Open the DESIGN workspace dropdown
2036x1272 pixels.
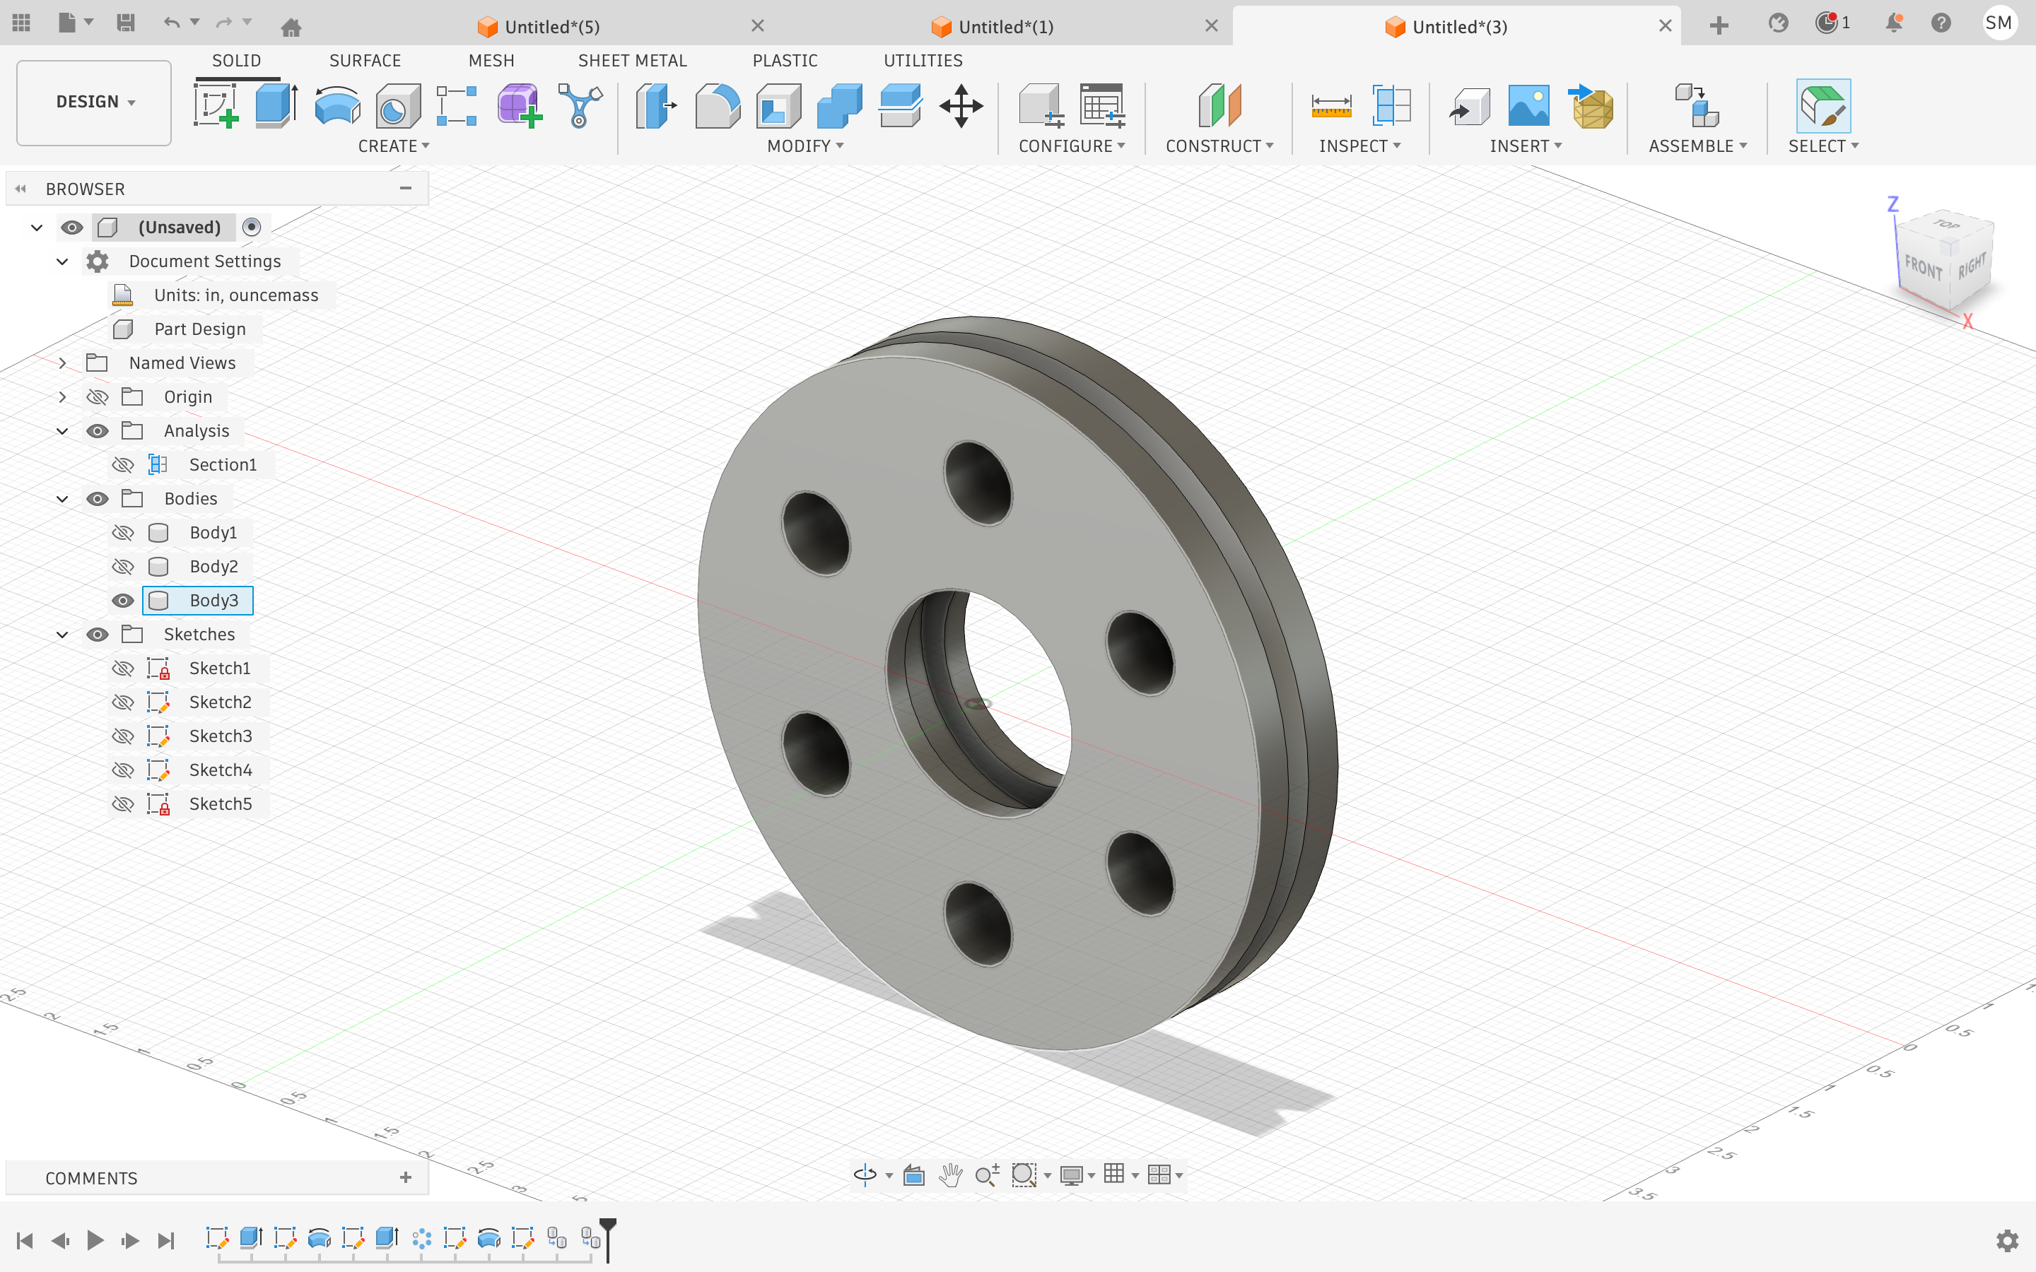[94, 102]
